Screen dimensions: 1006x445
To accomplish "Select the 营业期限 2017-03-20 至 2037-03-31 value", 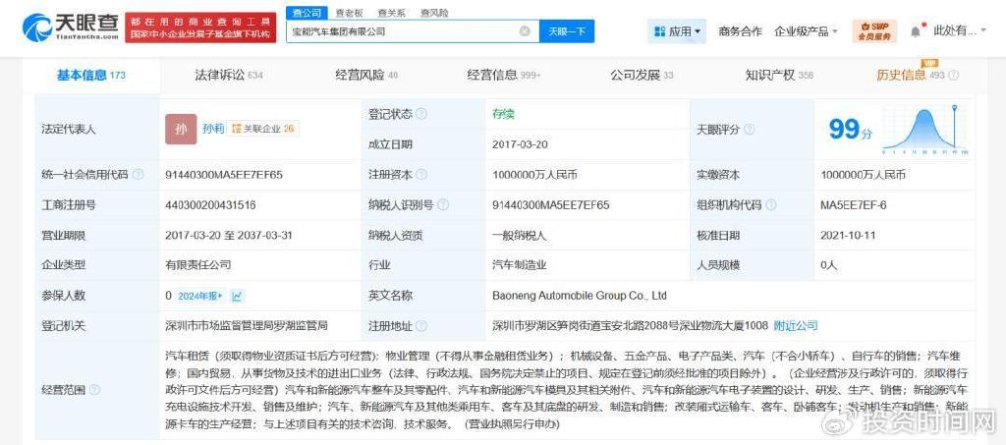I will tap(228, 236).
